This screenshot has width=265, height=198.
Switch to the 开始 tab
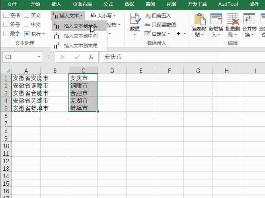point(35,4)
